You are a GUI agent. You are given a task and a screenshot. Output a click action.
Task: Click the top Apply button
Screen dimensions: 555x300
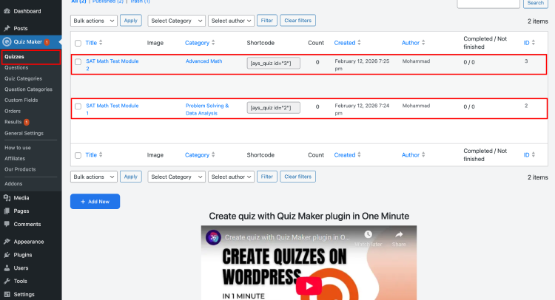pos(130,21)
